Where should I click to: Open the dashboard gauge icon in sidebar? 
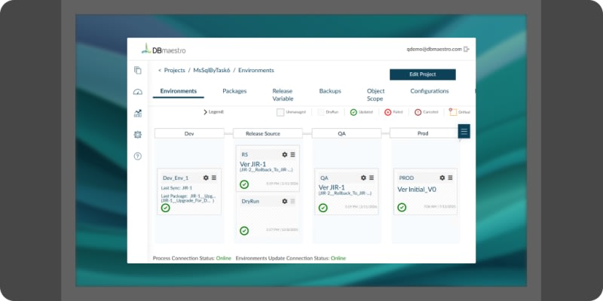click(x=138, y=92)
